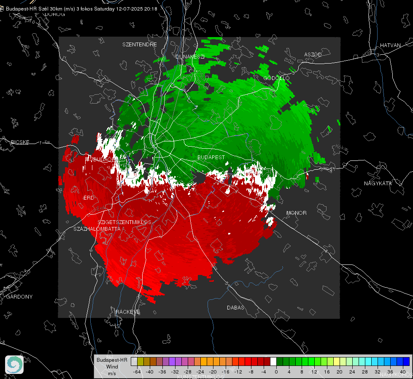
Task: Click the GÁRDONY map label
Action: [19, 297]
